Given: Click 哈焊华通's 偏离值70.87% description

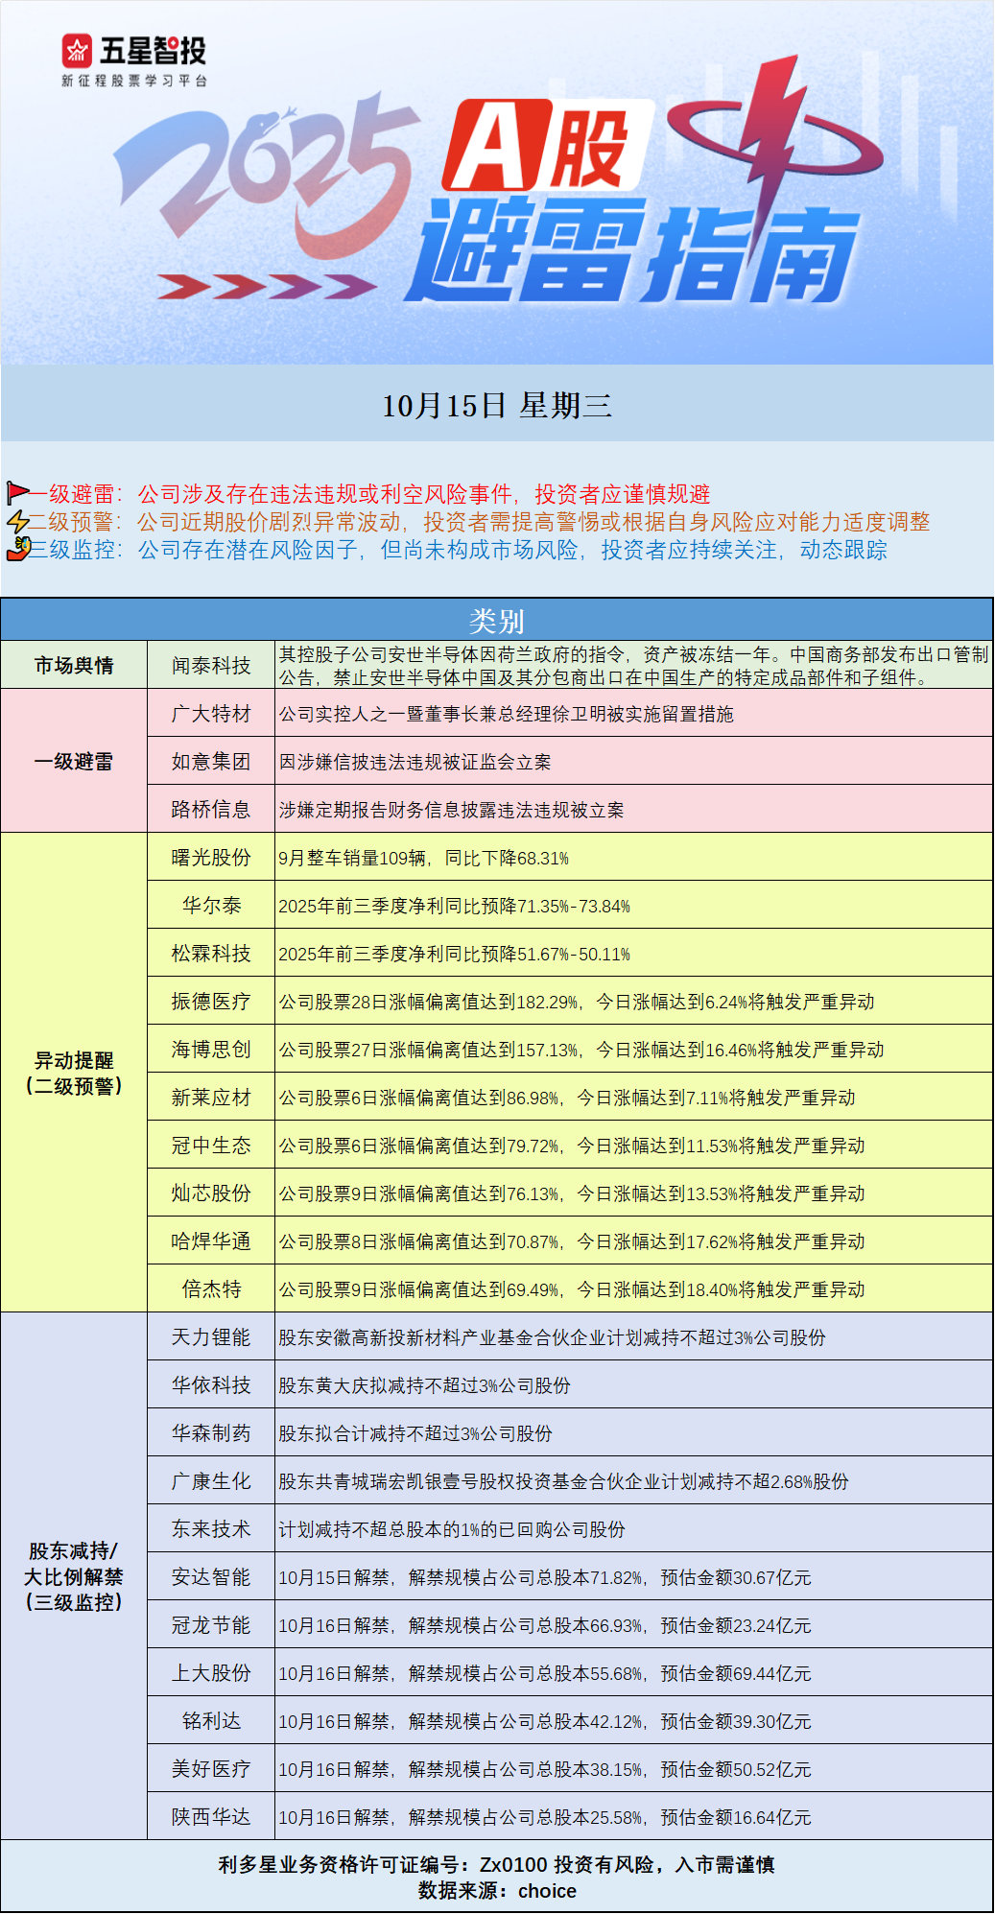Looking at the screenshot, I should [572, 1242].
